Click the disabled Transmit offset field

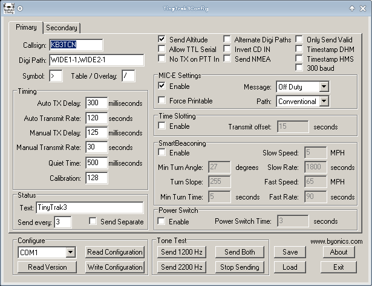click(x=293, y=126)
